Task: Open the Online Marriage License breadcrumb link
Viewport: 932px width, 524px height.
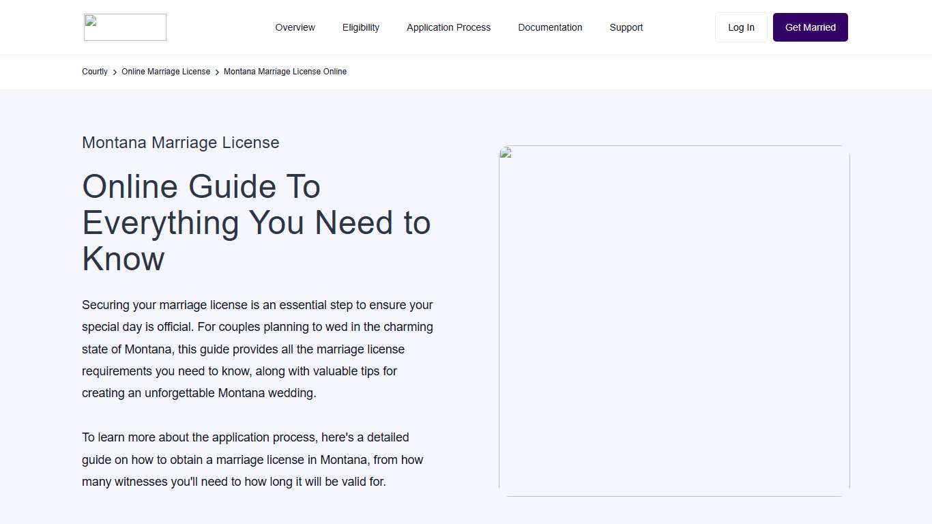Action: (166, 72)
